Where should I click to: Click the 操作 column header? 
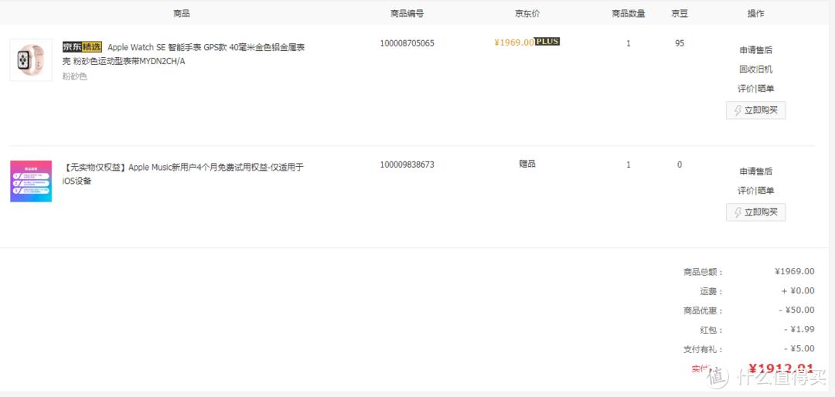(755, 13)
